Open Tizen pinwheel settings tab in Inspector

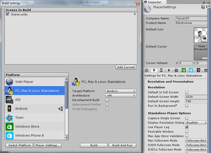point(176,70)
